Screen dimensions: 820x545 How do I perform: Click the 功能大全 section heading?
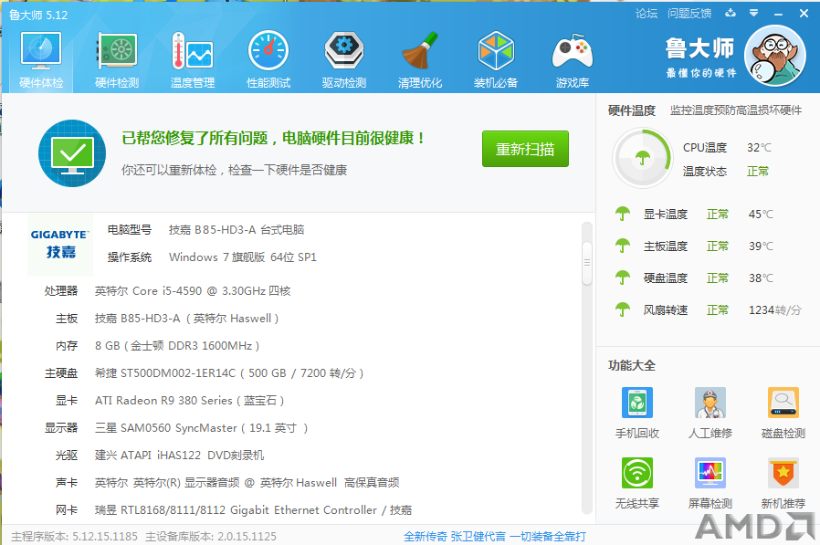(x=631, y=365)
